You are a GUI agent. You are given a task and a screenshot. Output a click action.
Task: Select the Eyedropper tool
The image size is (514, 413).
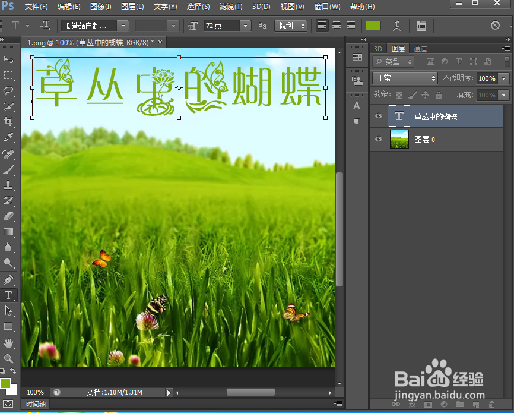(x=8, y=137)
